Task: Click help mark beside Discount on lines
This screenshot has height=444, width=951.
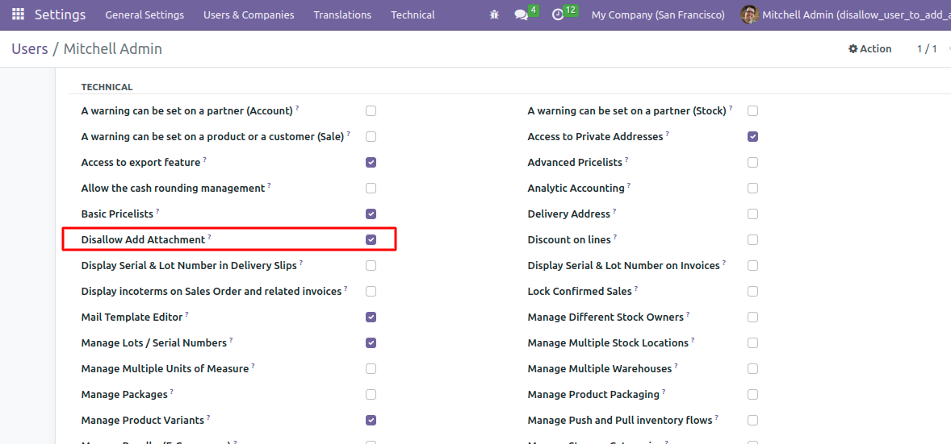Action: click(615, 237)
